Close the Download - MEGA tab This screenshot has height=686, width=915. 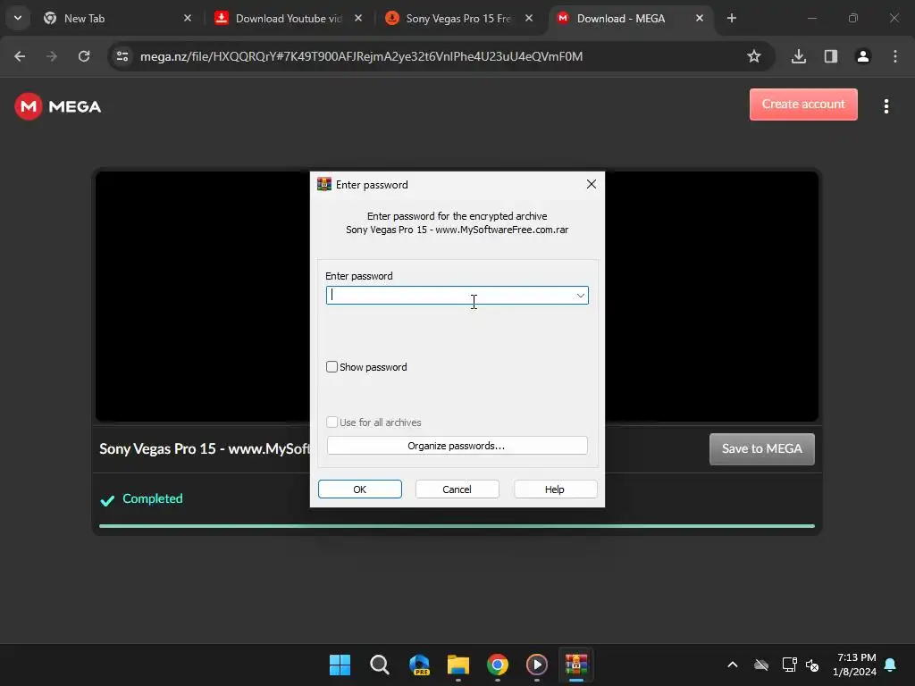point(699,18)
